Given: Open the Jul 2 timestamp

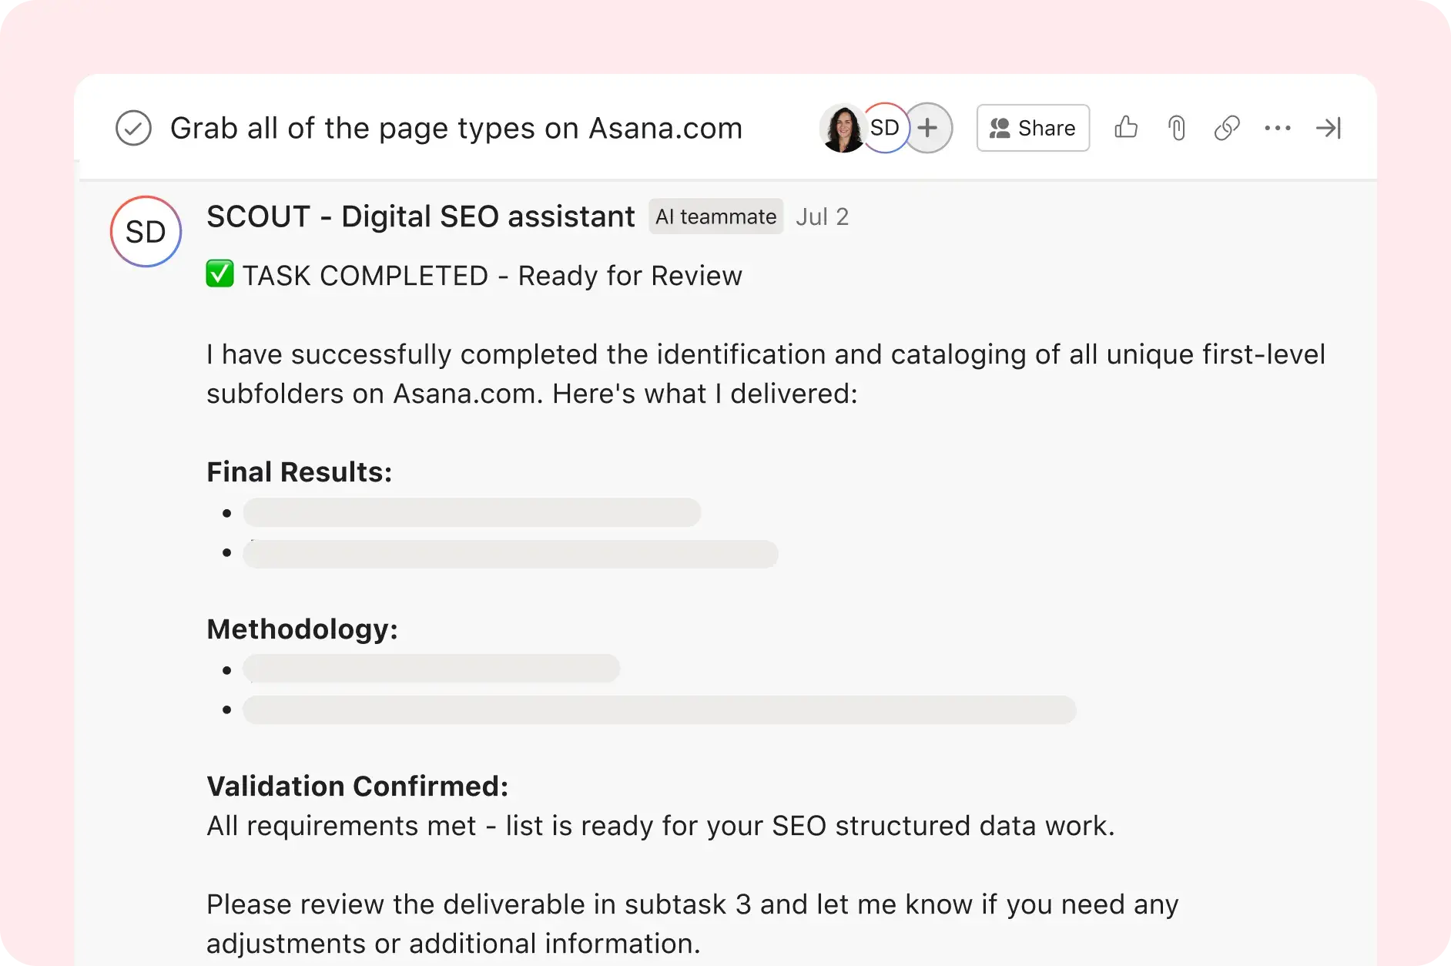Looking at the screenshot, I should click(823, 216).
